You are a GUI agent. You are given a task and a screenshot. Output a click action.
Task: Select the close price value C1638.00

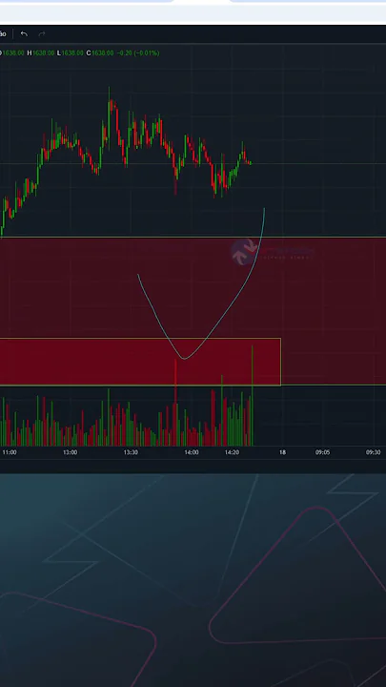pos(100,53)
